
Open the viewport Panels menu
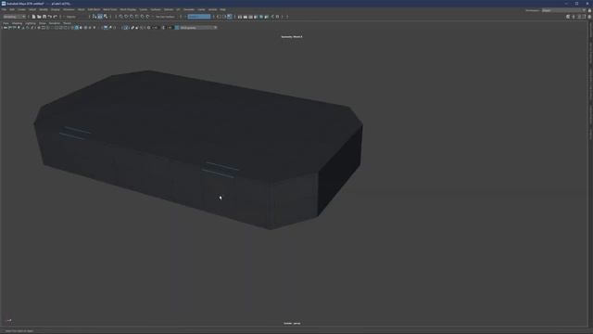67,23
